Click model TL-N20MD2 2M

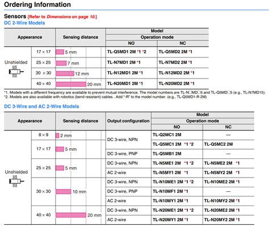tap(176, 84)
